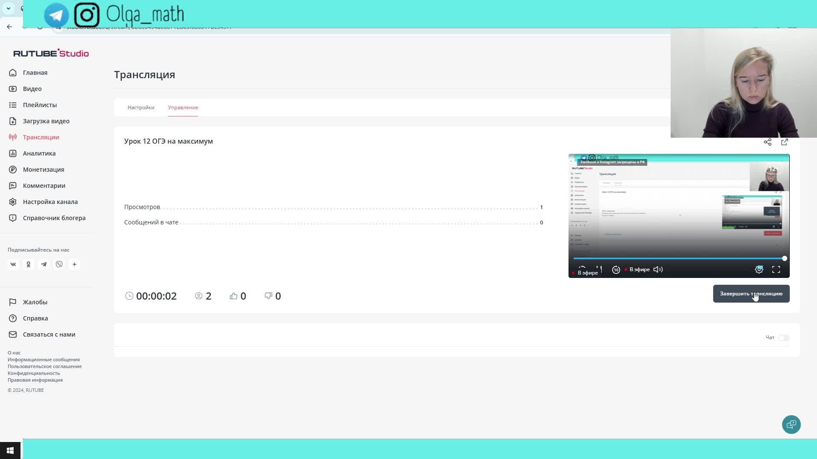The image size is (817, 459).
Task: Click the Настройка канала gear icon
Action: click(x=13, y=202)
